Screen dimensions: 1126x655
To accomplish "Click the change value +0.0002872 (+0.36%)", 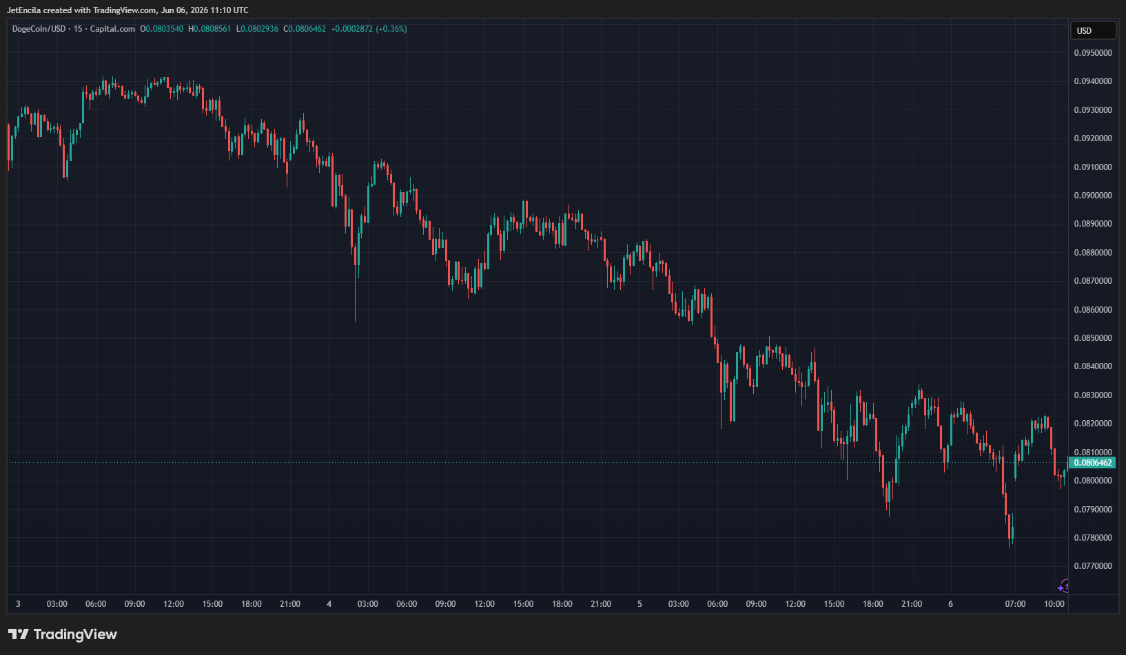I will tap(369, 29).
